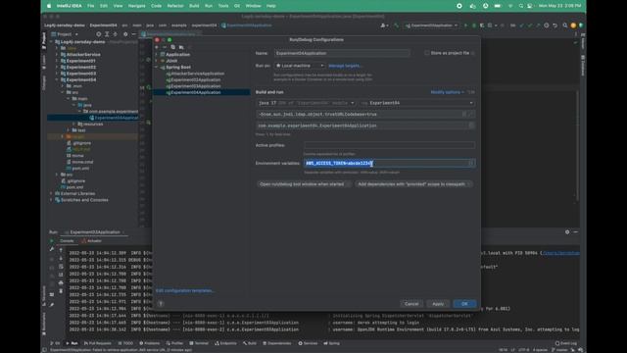Open the Project view dropdown

point(65,34)
